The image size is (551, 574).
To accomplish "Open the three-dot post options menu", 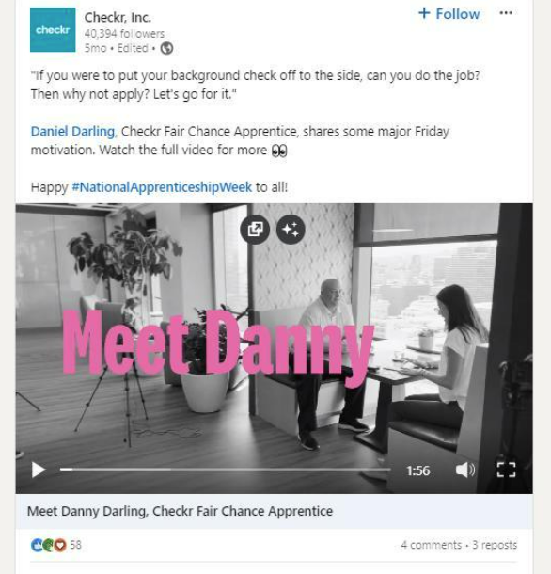I will tap(506, 13).
